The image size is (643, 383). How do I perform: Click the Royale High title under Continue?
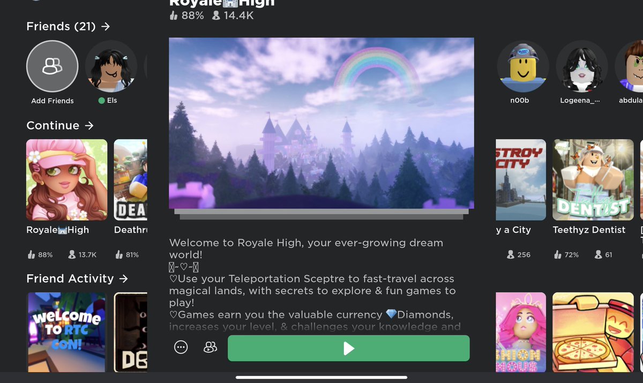point(58,230)
